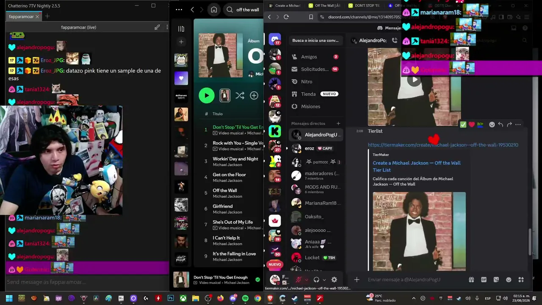This screenshot has height=305, width=542.
Task: Reply to the Tierlist message
Action: pyautogui.click(x=501, y=125)
